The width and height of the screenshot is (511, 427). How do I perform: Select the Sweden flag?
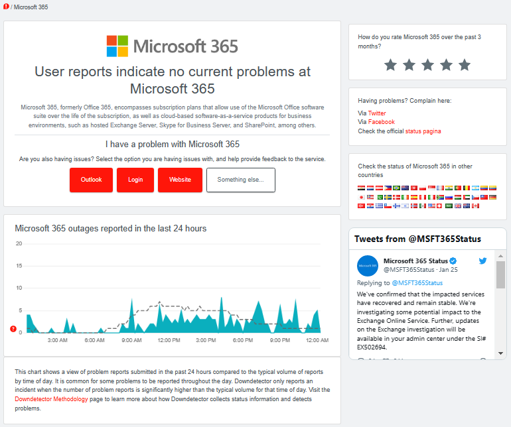coord(388,197)
